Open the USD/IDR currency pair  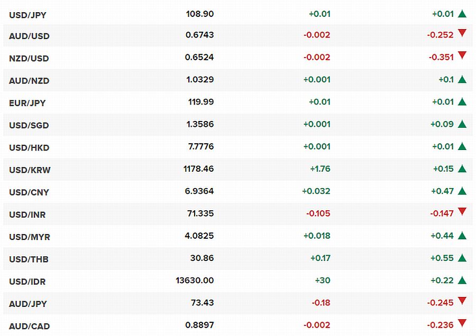pos(28,282)
